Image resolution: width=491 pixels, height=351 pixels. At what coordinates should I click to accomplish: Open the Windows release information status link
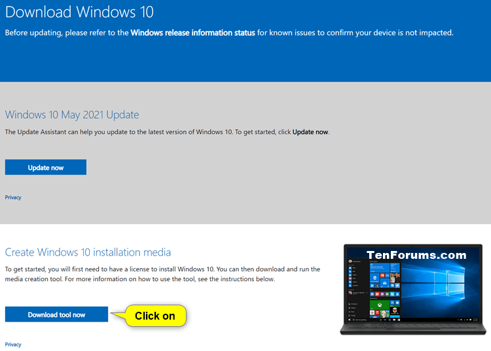click(x=193, y=33)
